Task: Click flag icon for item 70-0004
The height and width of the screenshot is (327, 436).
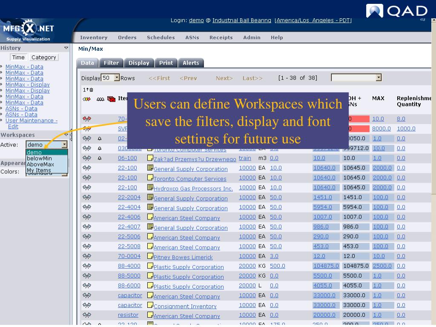Action: click(x=87, y=256)
